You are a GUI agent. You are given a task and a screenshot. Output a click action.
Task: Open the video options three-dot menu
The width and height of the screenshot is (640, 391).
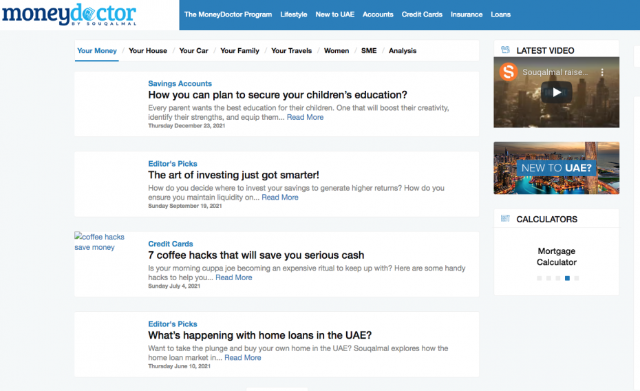[x=601, y=72]
